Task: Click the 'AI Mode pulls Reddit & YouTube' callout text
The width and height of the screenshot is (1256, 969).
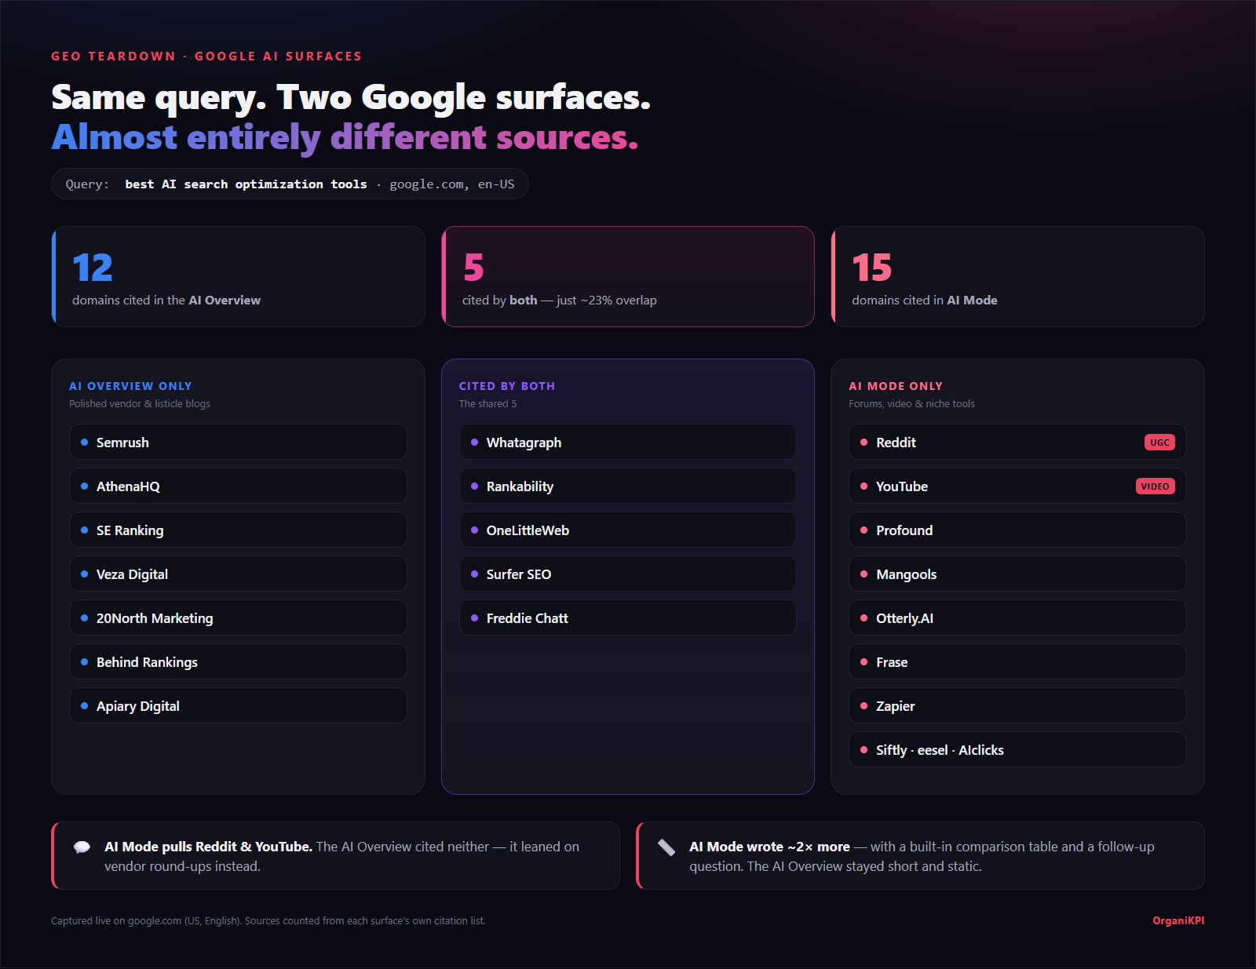Action: (342, 856)
